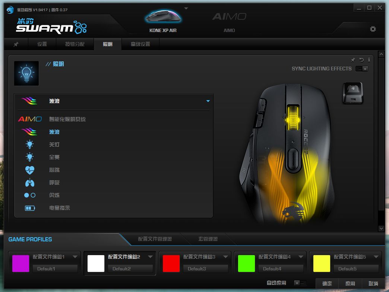This screenshot has height=292, width=389.
Task: Select the charging dock image
Action: 352,93
